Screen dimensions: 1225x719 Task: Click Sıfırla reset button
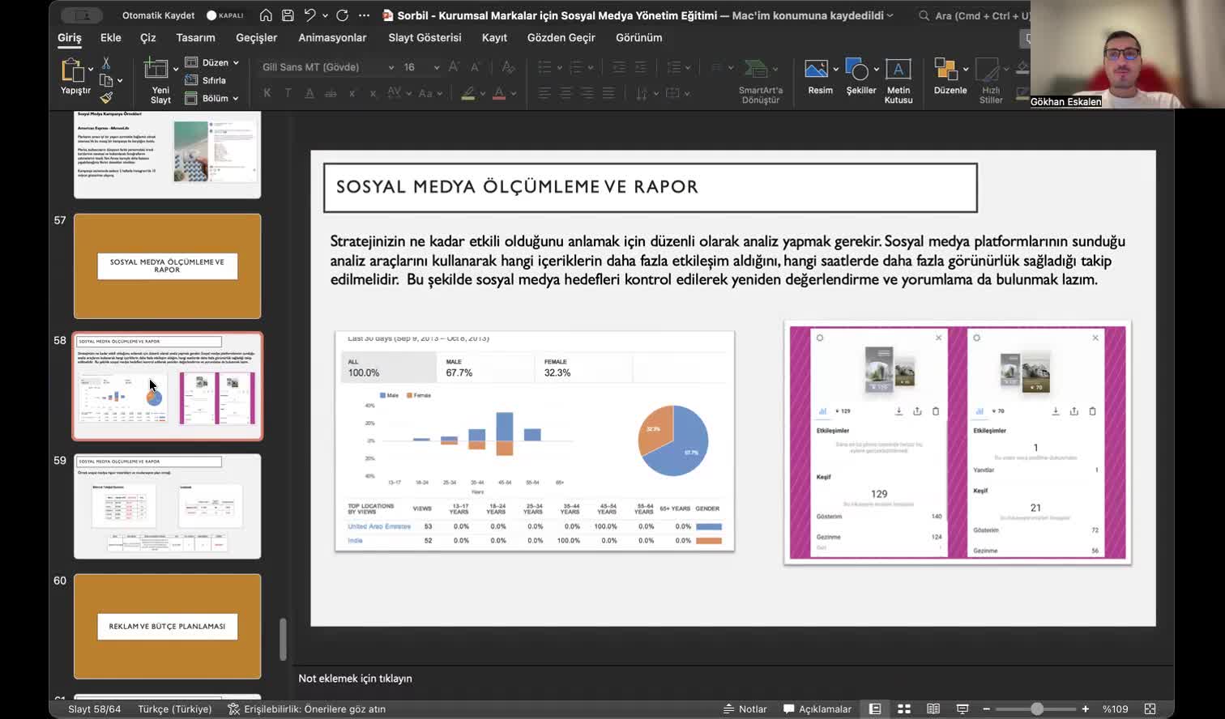click(x=205, y=80)
